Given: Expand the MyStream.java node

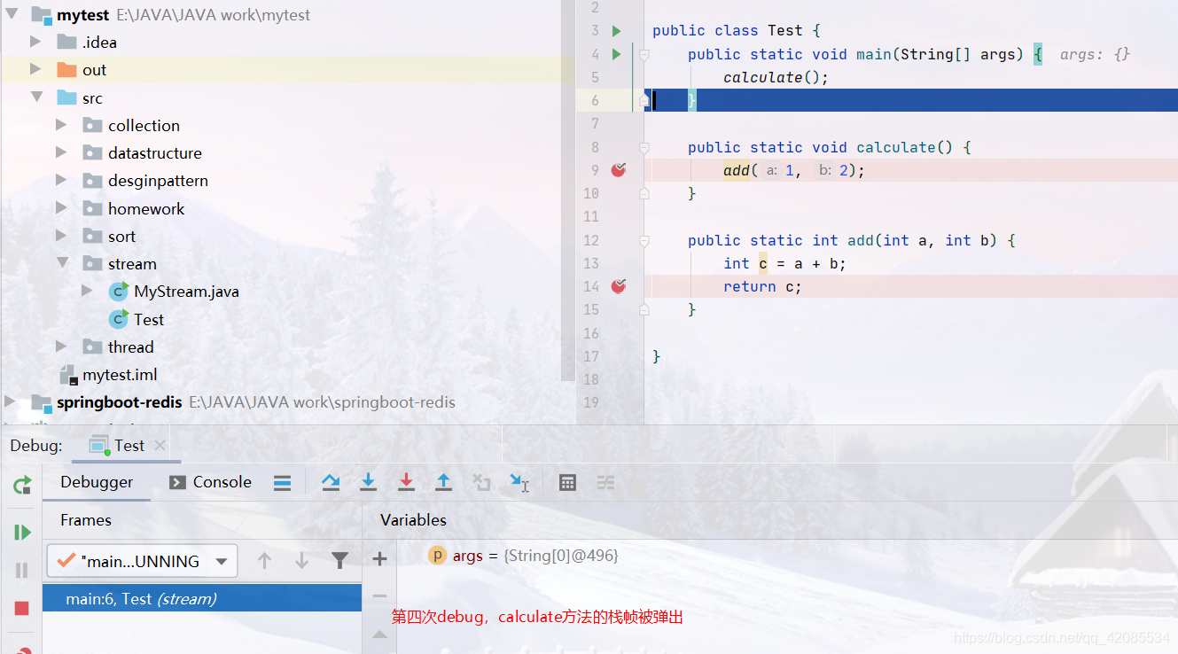Looking at the screenshot, I should [x=87, y=291].
